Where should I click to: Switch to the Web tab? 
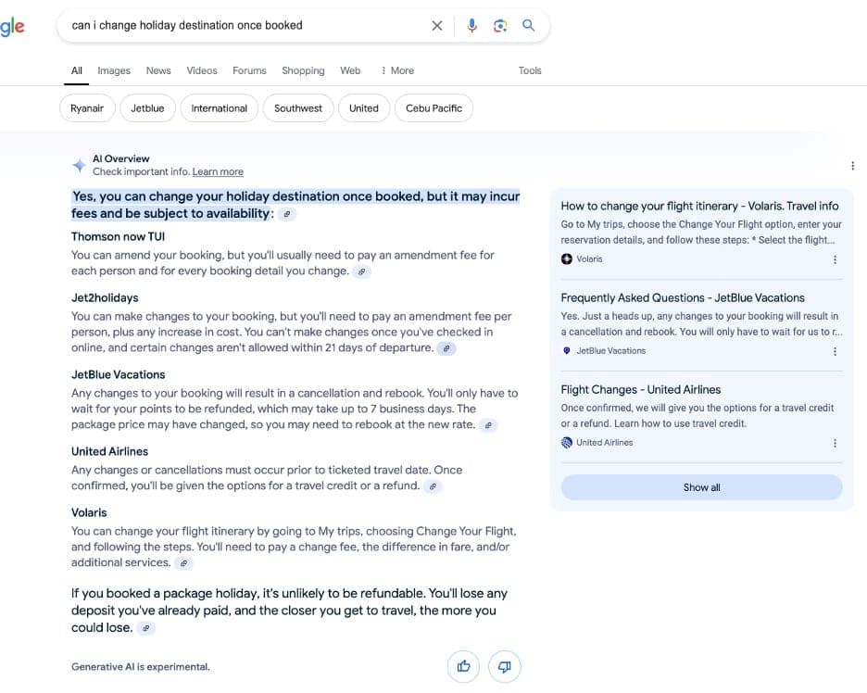[350, 70]
